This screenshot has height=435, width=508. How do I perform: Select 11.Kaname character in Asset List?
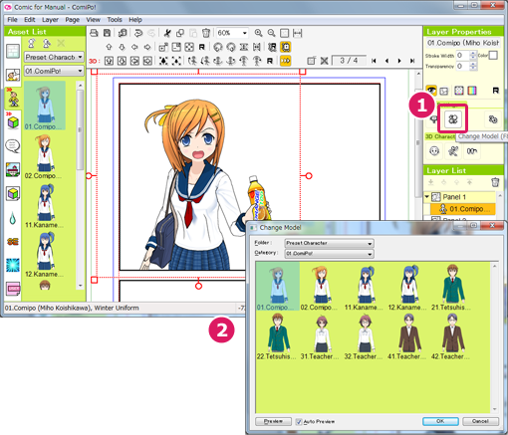coord(45,206)
